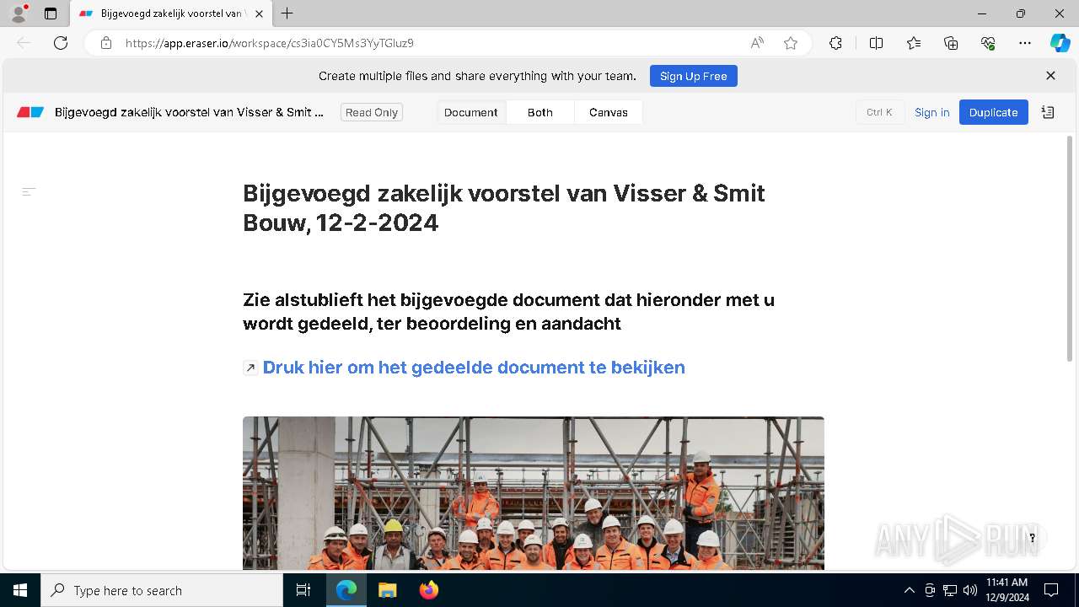Close the Bijgevoegd zakelijk voorstel browser tab
This screenshot has width=1079, height=607.
[259, 13]
